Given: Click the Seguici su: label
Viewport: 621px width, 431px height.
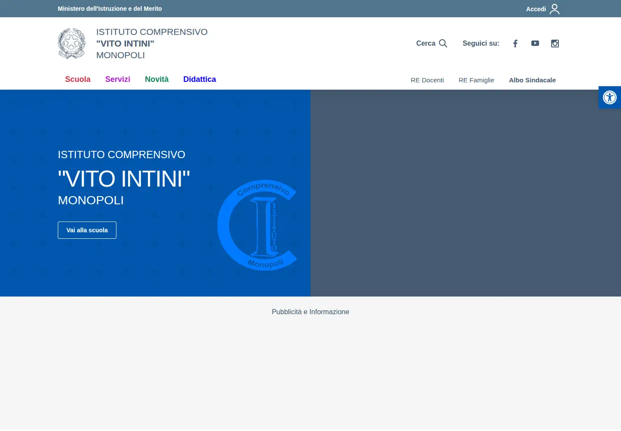Looking at the screenshot, I should (481, 44).
